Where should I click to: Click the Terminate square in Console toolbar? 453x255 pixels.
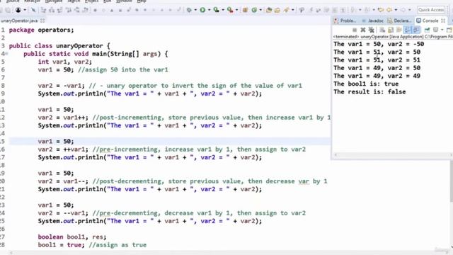point(355,30)
